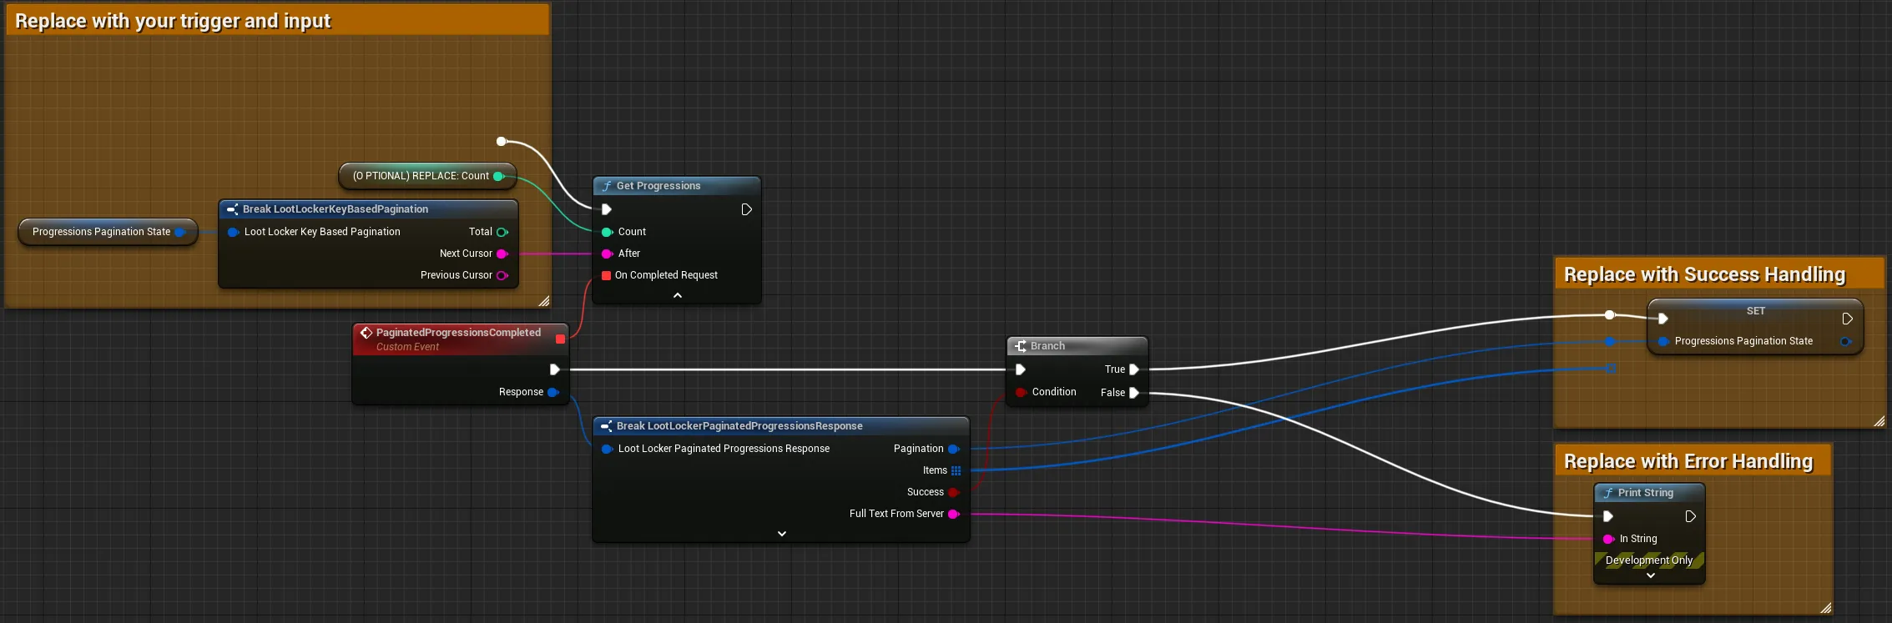Image resolution: width=1892 pixels, height=623 pixels.
Task: Click the Branch False output pin
Action: coord(1134,393)
